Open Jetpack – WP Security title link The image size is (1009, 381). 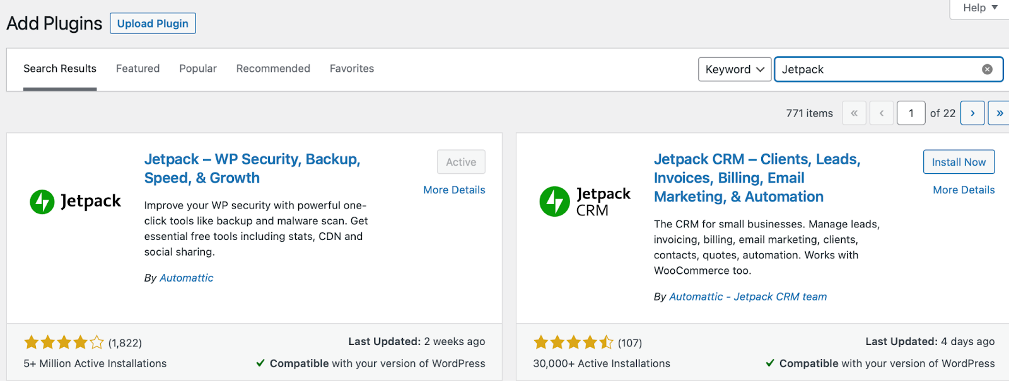(x=252, y=169)
